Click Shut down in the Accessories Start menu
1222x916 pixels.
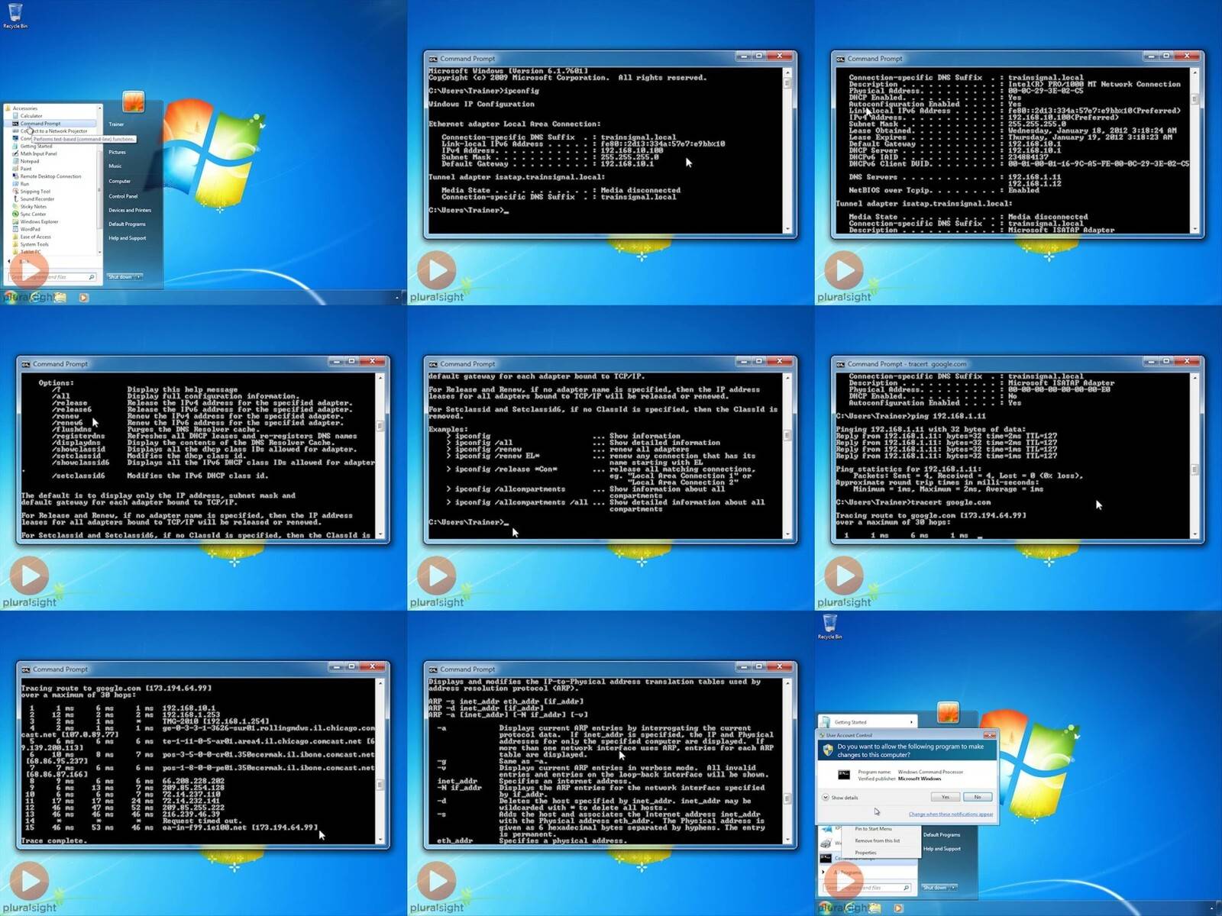[x=120, y=277]
